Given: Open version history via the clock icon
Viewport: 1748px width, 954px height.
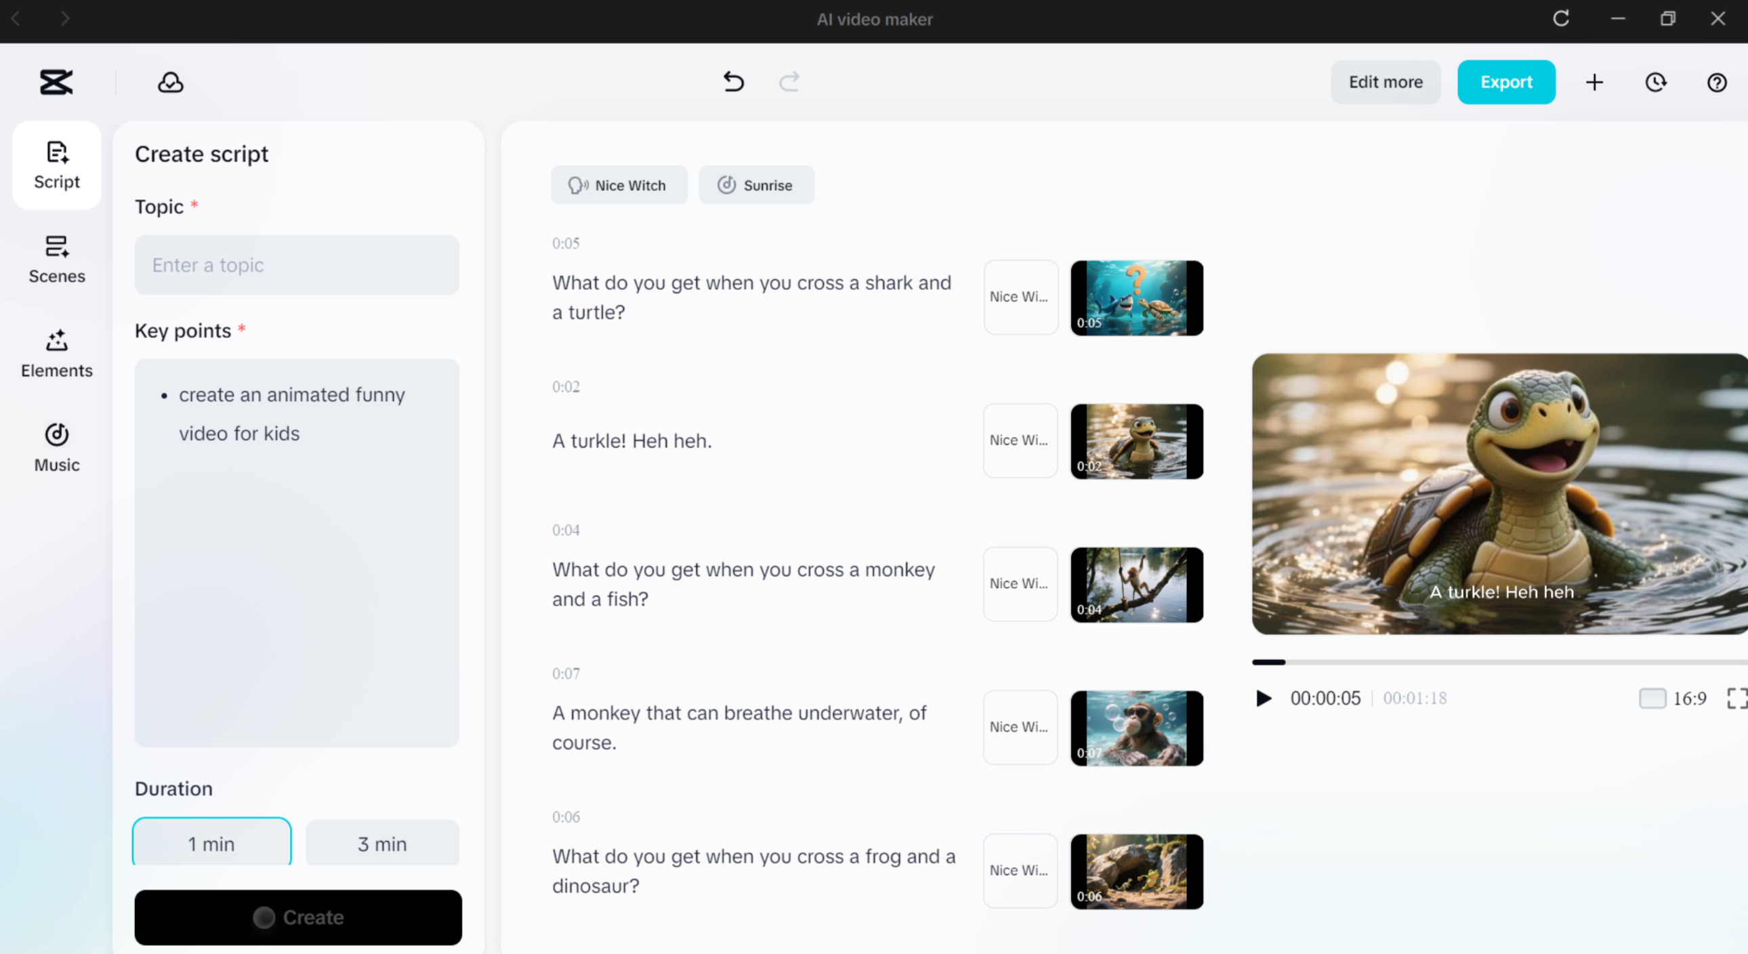Looking at the screenshot, I should point(1656,82).
